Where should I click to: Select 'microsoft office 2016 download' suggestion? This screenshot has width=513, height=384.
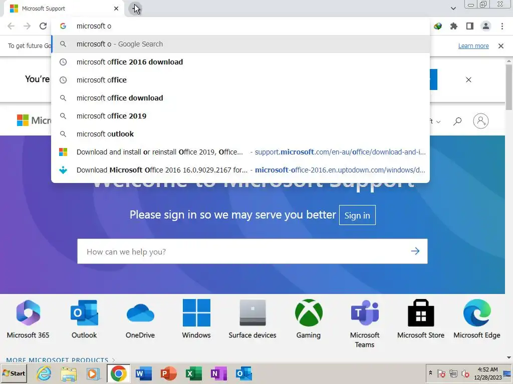coord(240,62)
